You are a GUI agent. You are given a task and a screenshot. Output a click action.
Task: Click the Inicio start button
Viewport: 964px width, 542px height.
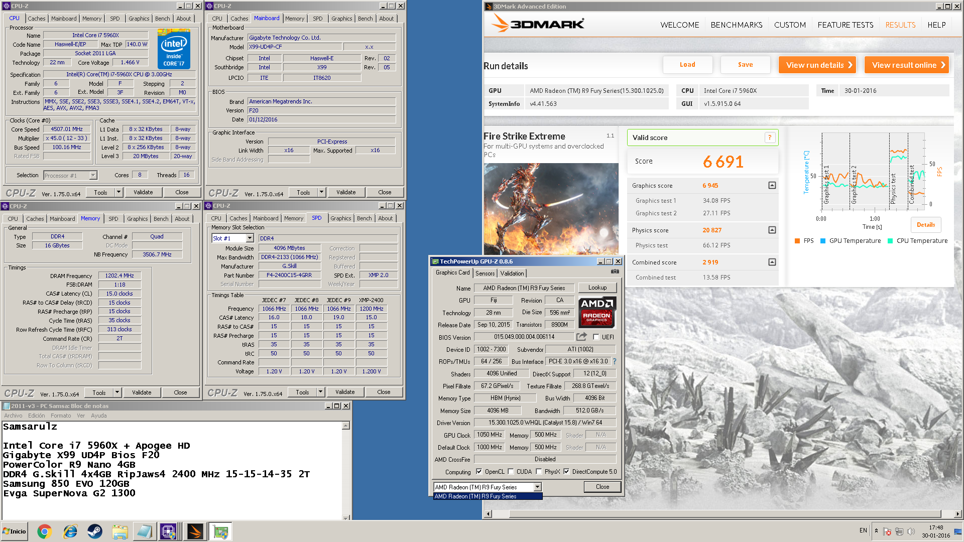click(14, 531)
